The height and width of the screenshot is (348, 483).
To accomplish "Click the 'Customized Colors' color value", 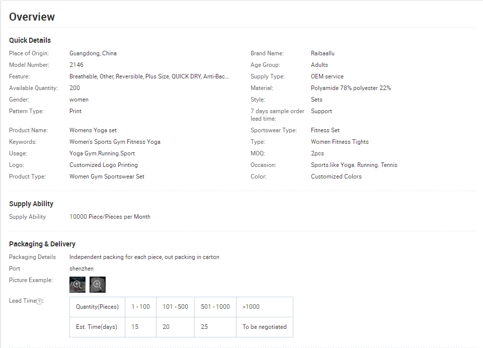I will 336,177.
